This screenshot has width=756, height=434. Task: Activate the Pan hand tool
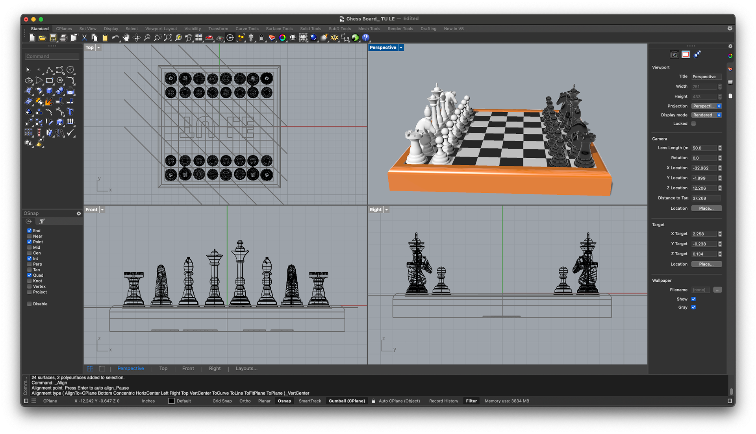[x=126, y=38]
